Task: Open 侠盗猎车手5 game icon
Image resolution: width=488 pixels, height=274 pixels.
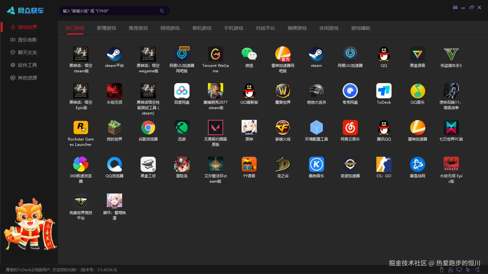Action: [451, 54]
